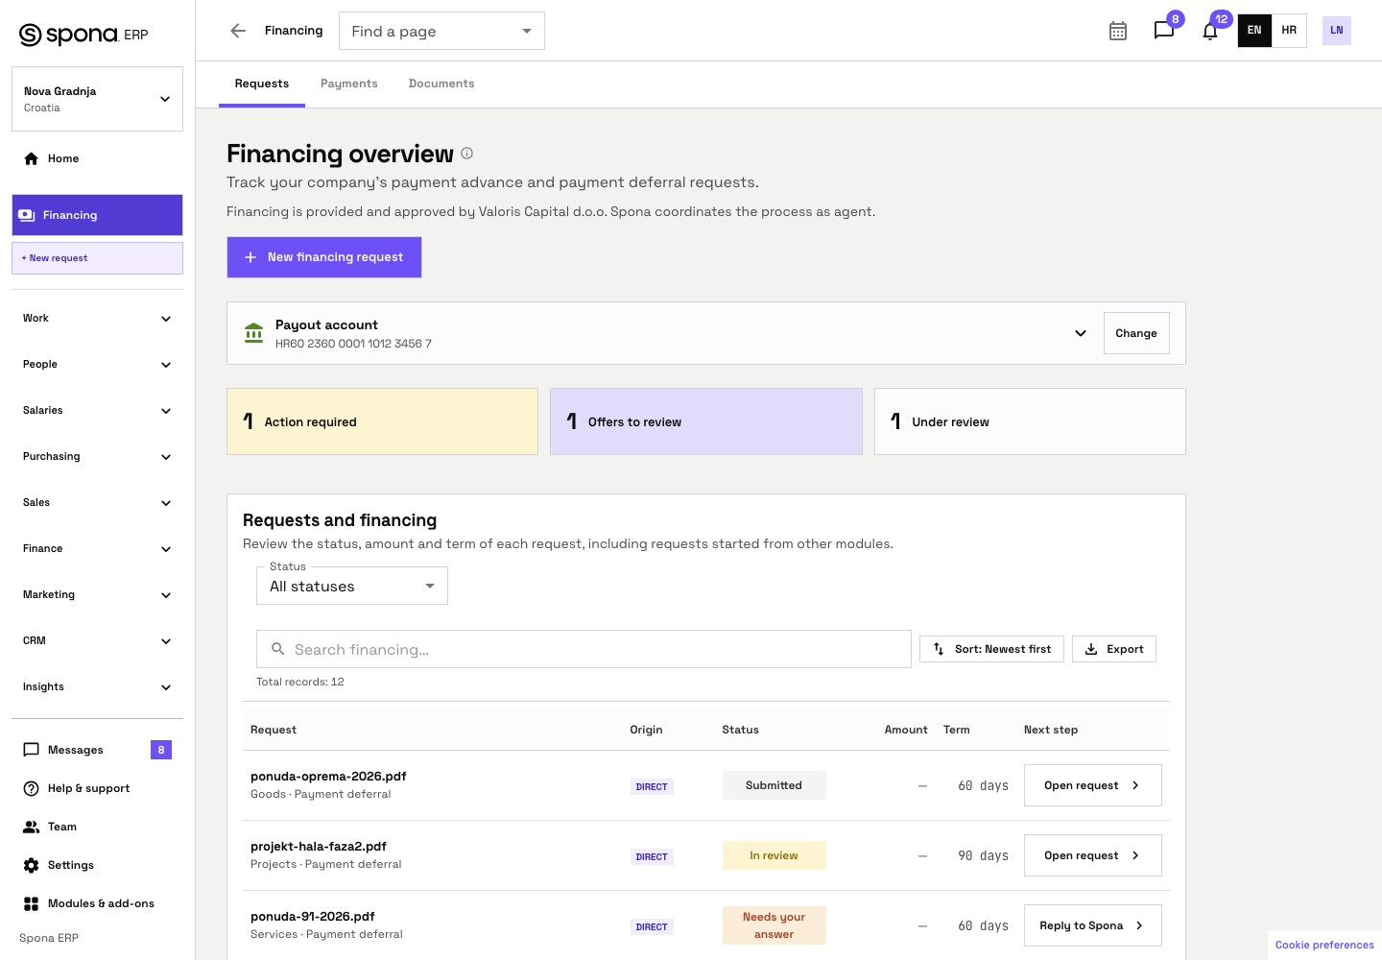Switch language to EN
The width and height of the screenshot is (1382, 960).
[1254, 31]
